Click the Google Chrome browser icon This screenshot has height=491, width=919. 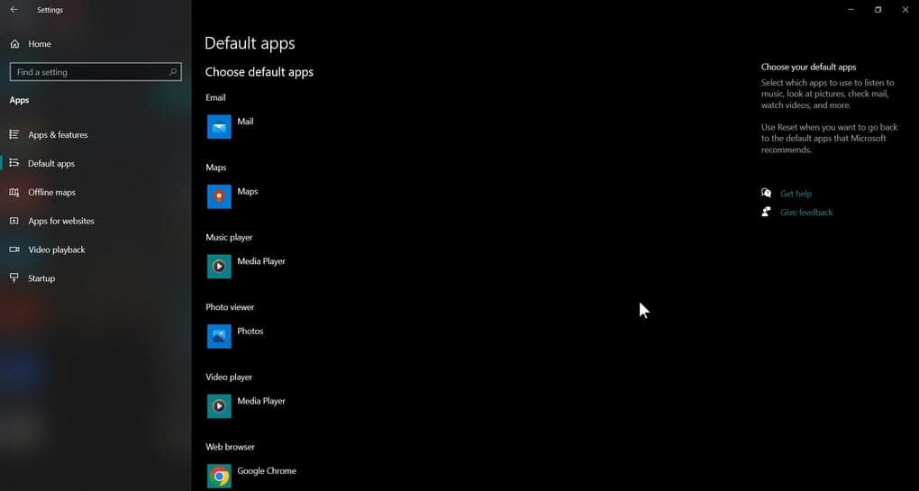pyautogui.click(x=219, y=476)
